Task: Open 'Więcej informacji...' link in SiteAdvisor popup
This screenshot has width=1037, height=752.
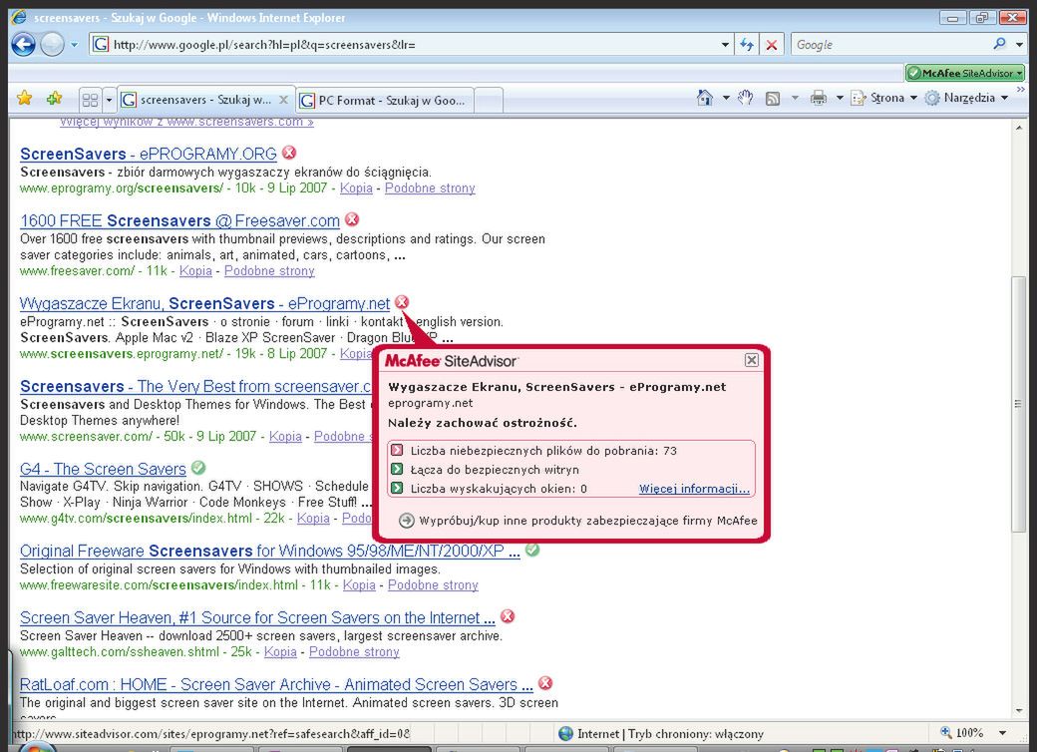Action: pos(694,489)
